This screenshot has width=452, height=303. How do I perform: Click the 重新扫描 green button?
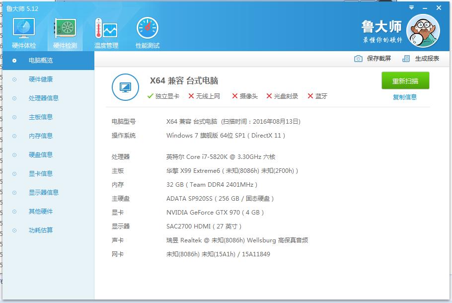point(405,80)
